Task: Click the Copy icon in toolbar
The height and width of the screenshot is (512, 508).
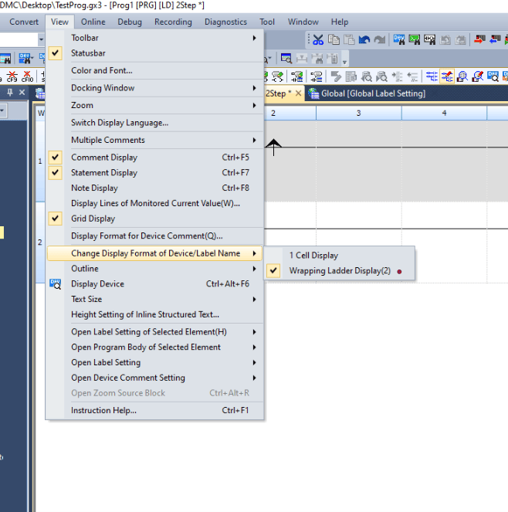Action: [x=334, y=40]
